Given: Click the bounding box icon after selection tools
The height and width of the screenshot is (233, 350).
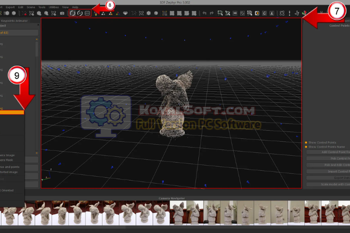Looking at the screenshot, I should click(x=282, y=14).
